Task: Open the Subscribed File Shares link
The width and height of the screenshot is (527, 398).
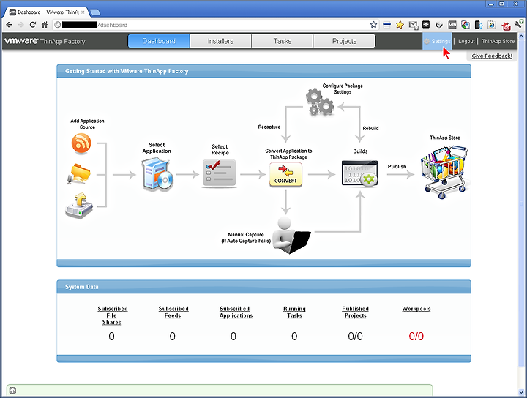Action: [112, 315]
